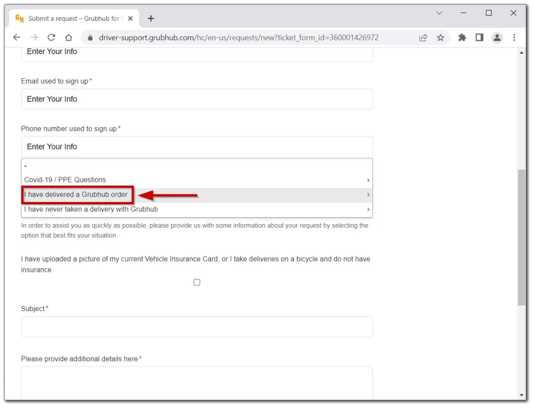The image size is (534, 408).
Task: Select 'I have delivered a Grubhub order'
Action: point(77,194)
